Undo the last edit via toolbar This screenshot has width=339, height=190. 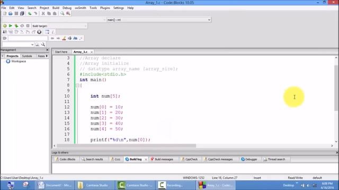30,14
